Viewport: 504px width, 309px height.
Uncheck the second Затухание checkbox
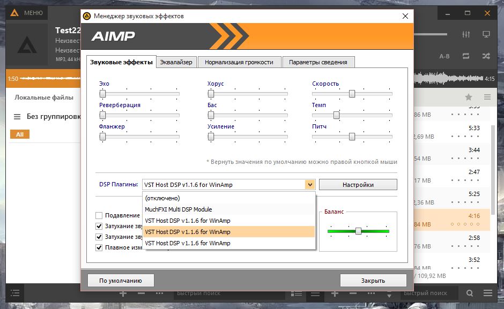click(x=99, y=237)
